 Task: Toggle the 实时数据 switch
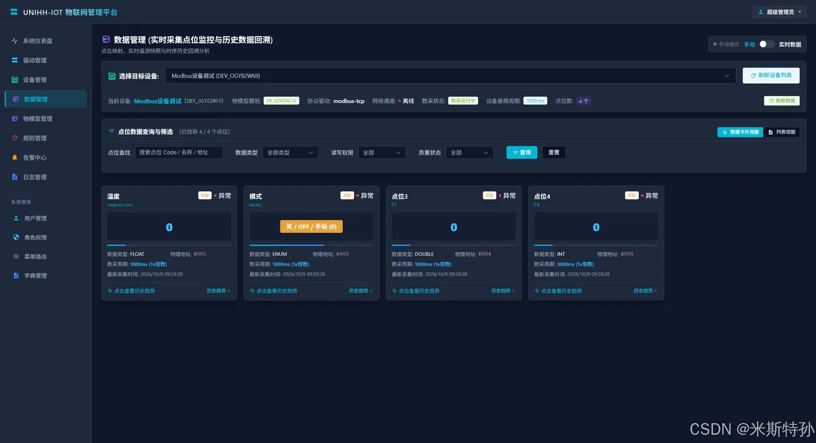click(x=767, y=44)
